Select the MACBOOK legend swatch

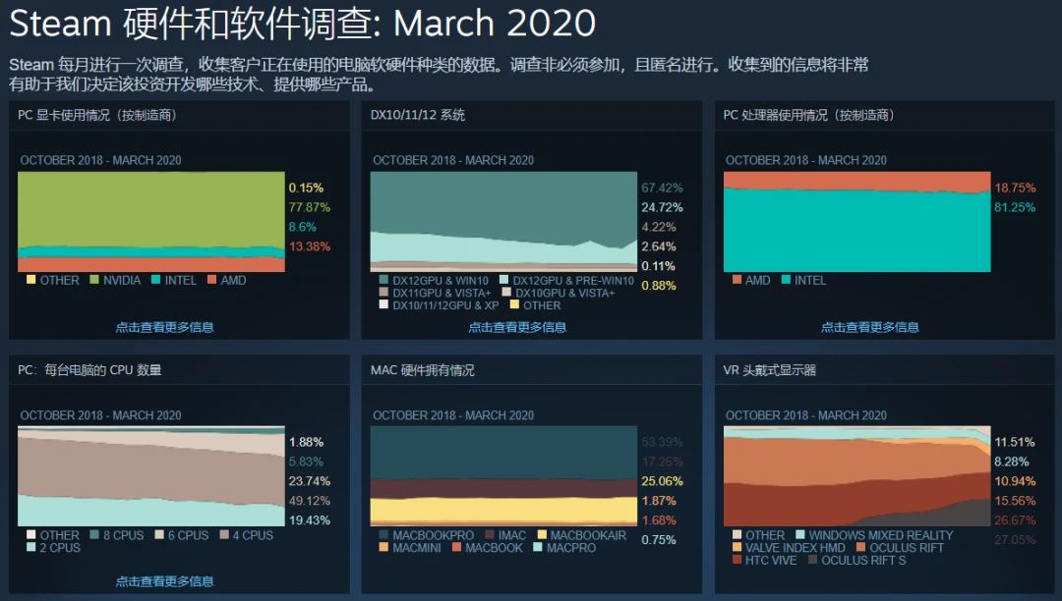coord(456,547)
